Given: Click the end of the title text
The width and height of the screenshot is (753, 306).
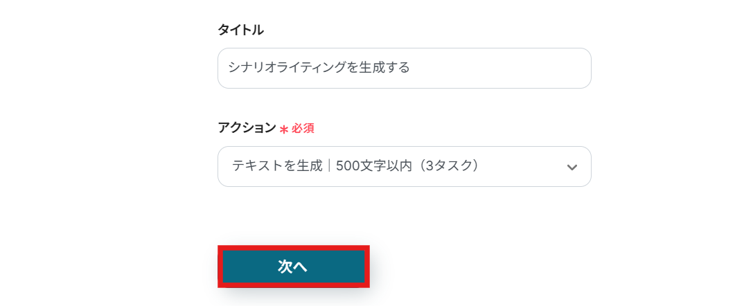Looking at the screenshot, I should [410, 68].
